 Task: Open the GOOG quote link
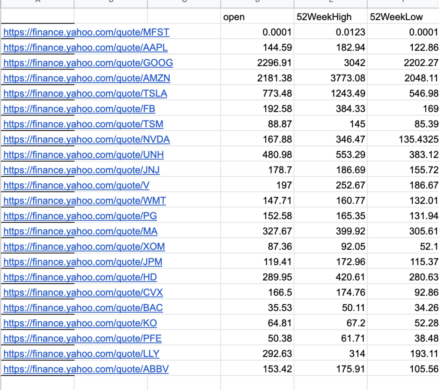[88, 63]
